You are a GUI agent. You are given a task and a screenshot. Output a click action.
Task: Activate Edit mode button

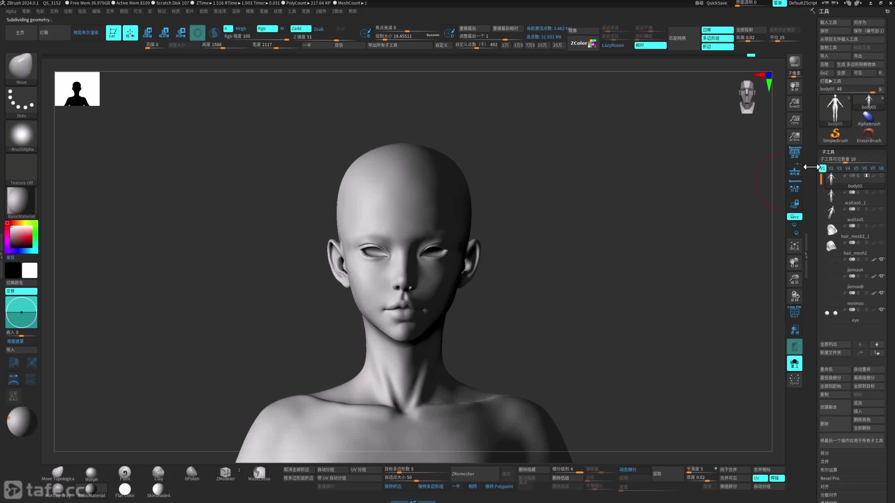click(113, 33)
